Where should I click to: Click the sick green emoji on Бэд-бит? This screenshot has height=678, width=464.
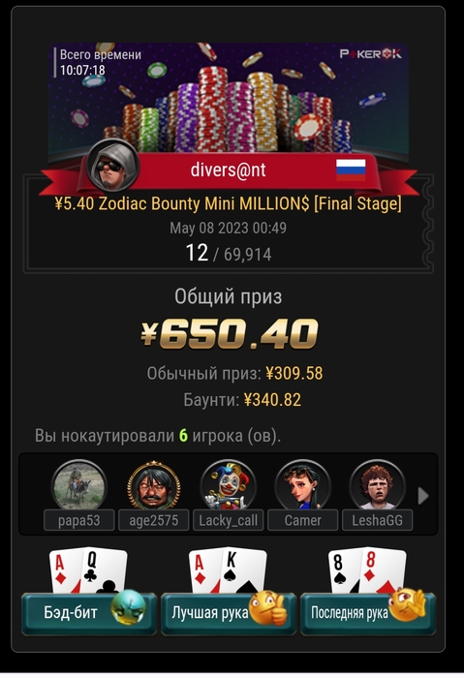point(128,607)
